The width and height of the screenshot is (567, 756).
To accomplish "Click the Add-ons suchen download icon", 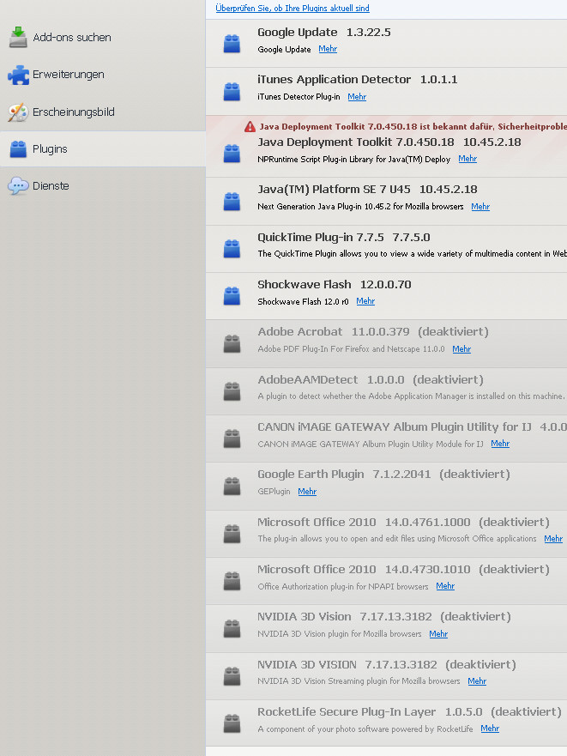I will [18, 38].
